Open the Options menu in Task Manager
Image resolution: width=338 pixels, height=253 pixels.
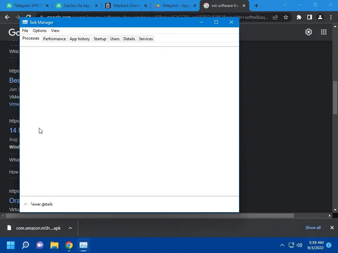(x=40, y=31)
